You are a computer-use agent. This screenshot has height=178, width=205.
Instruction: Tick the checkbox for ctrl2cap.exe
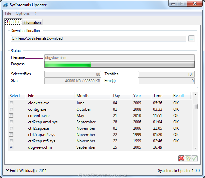tap(11, 128)
